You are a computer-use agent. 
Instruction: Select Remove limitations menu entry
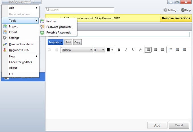20,44
